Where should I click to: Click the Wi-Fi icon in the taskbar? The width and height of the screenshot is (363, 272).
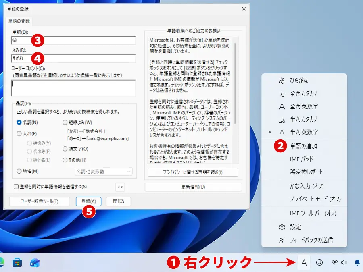tap(335, 262)
